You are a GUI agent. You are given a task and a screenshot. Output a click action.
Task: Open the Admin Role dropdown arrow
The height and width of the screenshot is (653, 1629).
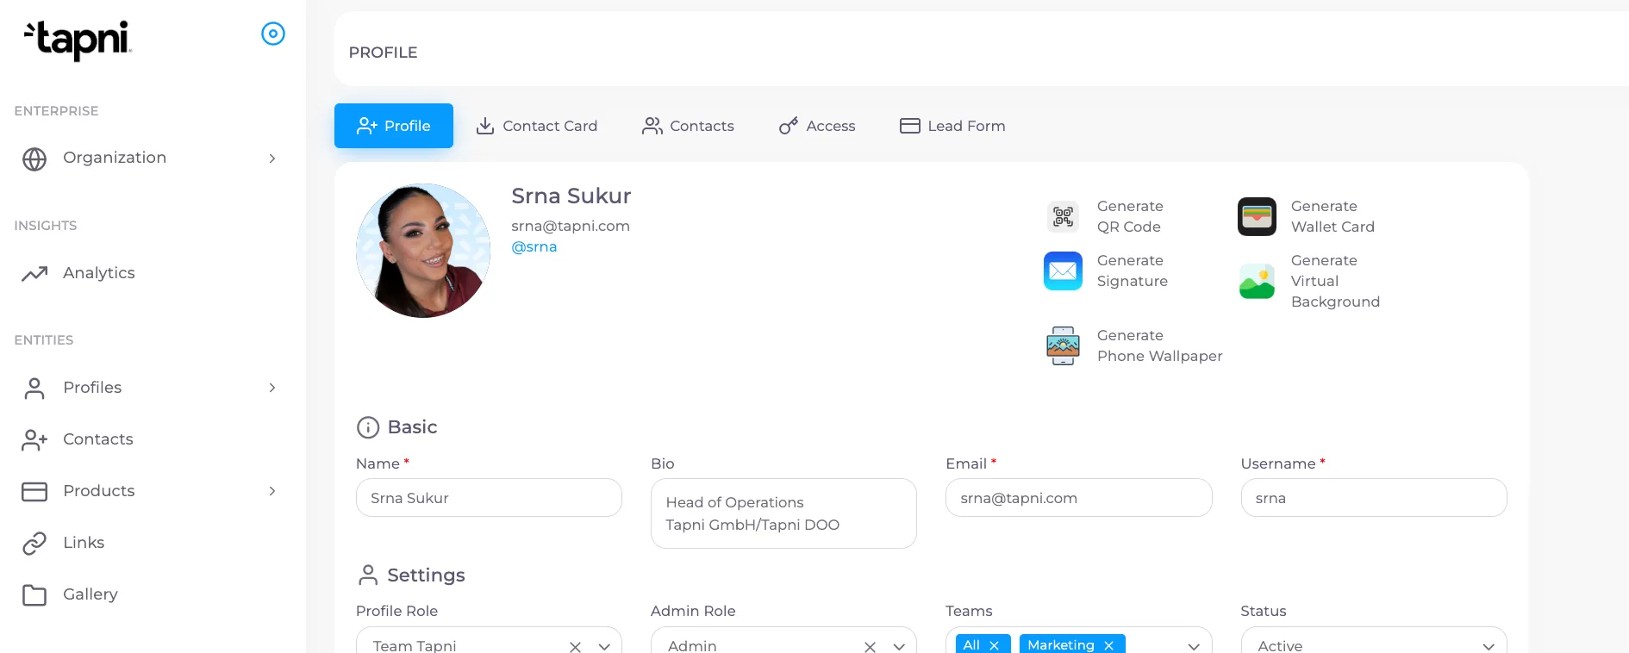[899, 646]
